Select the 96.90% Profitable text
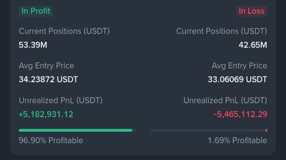This screenshot has height=160, width=286. tap(51, 141)
